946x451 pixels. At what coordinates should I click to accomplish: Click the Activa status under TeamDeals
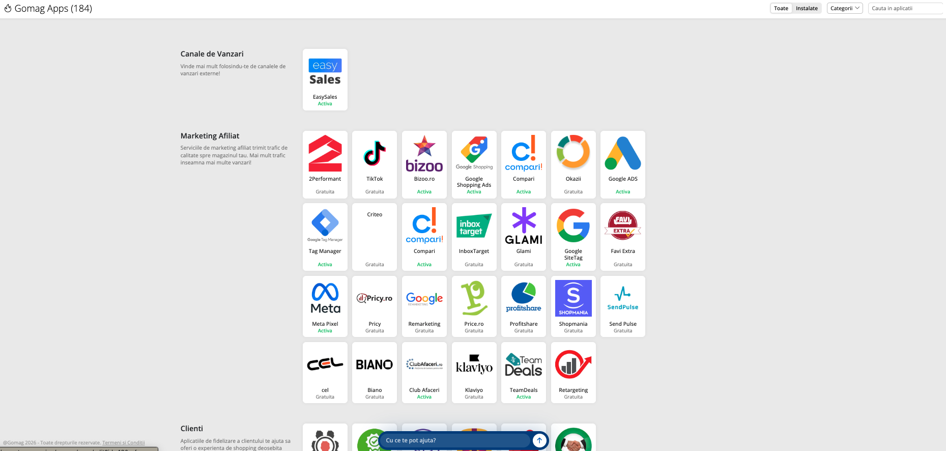point(524,397)
